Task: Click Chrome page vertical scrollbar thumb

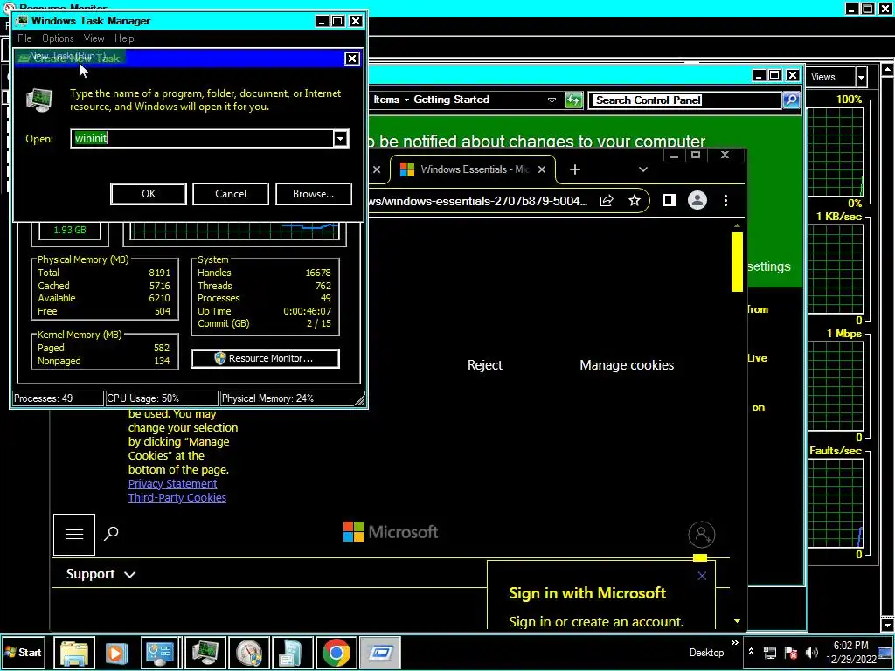Action: [737, 262]
